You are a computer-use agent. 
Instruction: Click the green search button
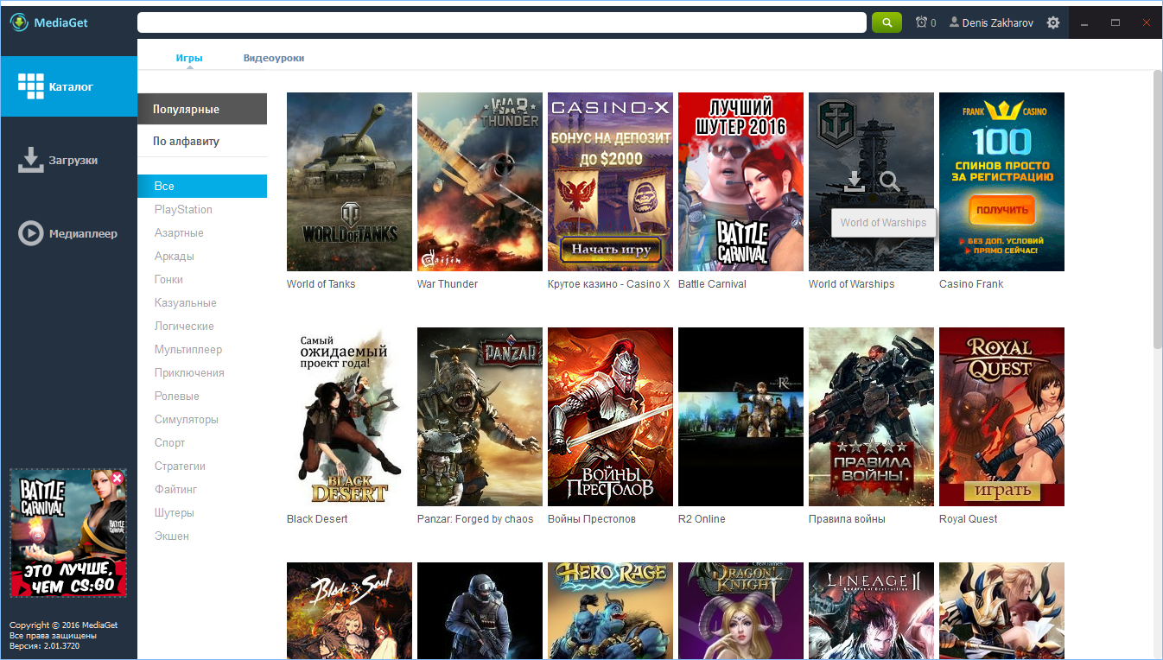[x=887, y=22]
